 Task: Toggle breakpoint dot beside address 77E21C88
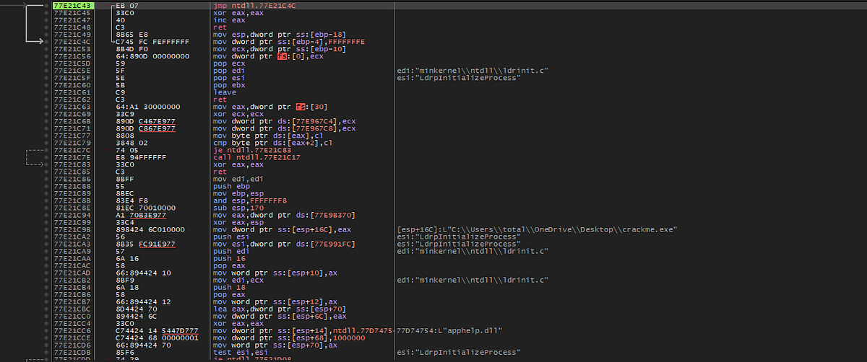[46, 186]
